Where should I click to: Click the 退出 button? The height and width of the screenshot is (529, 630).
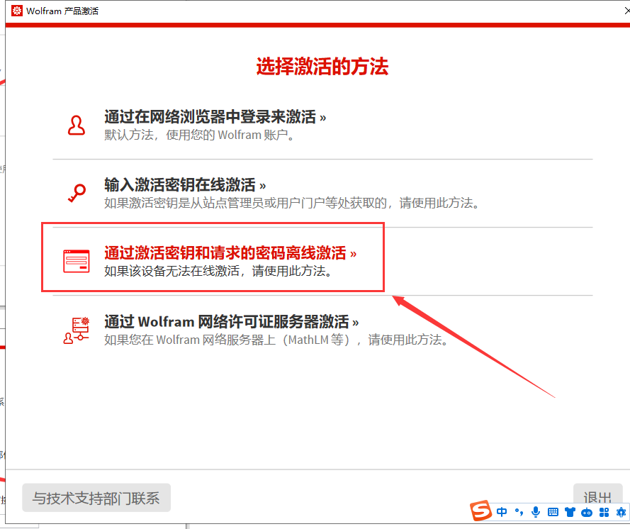coord(597,497)
